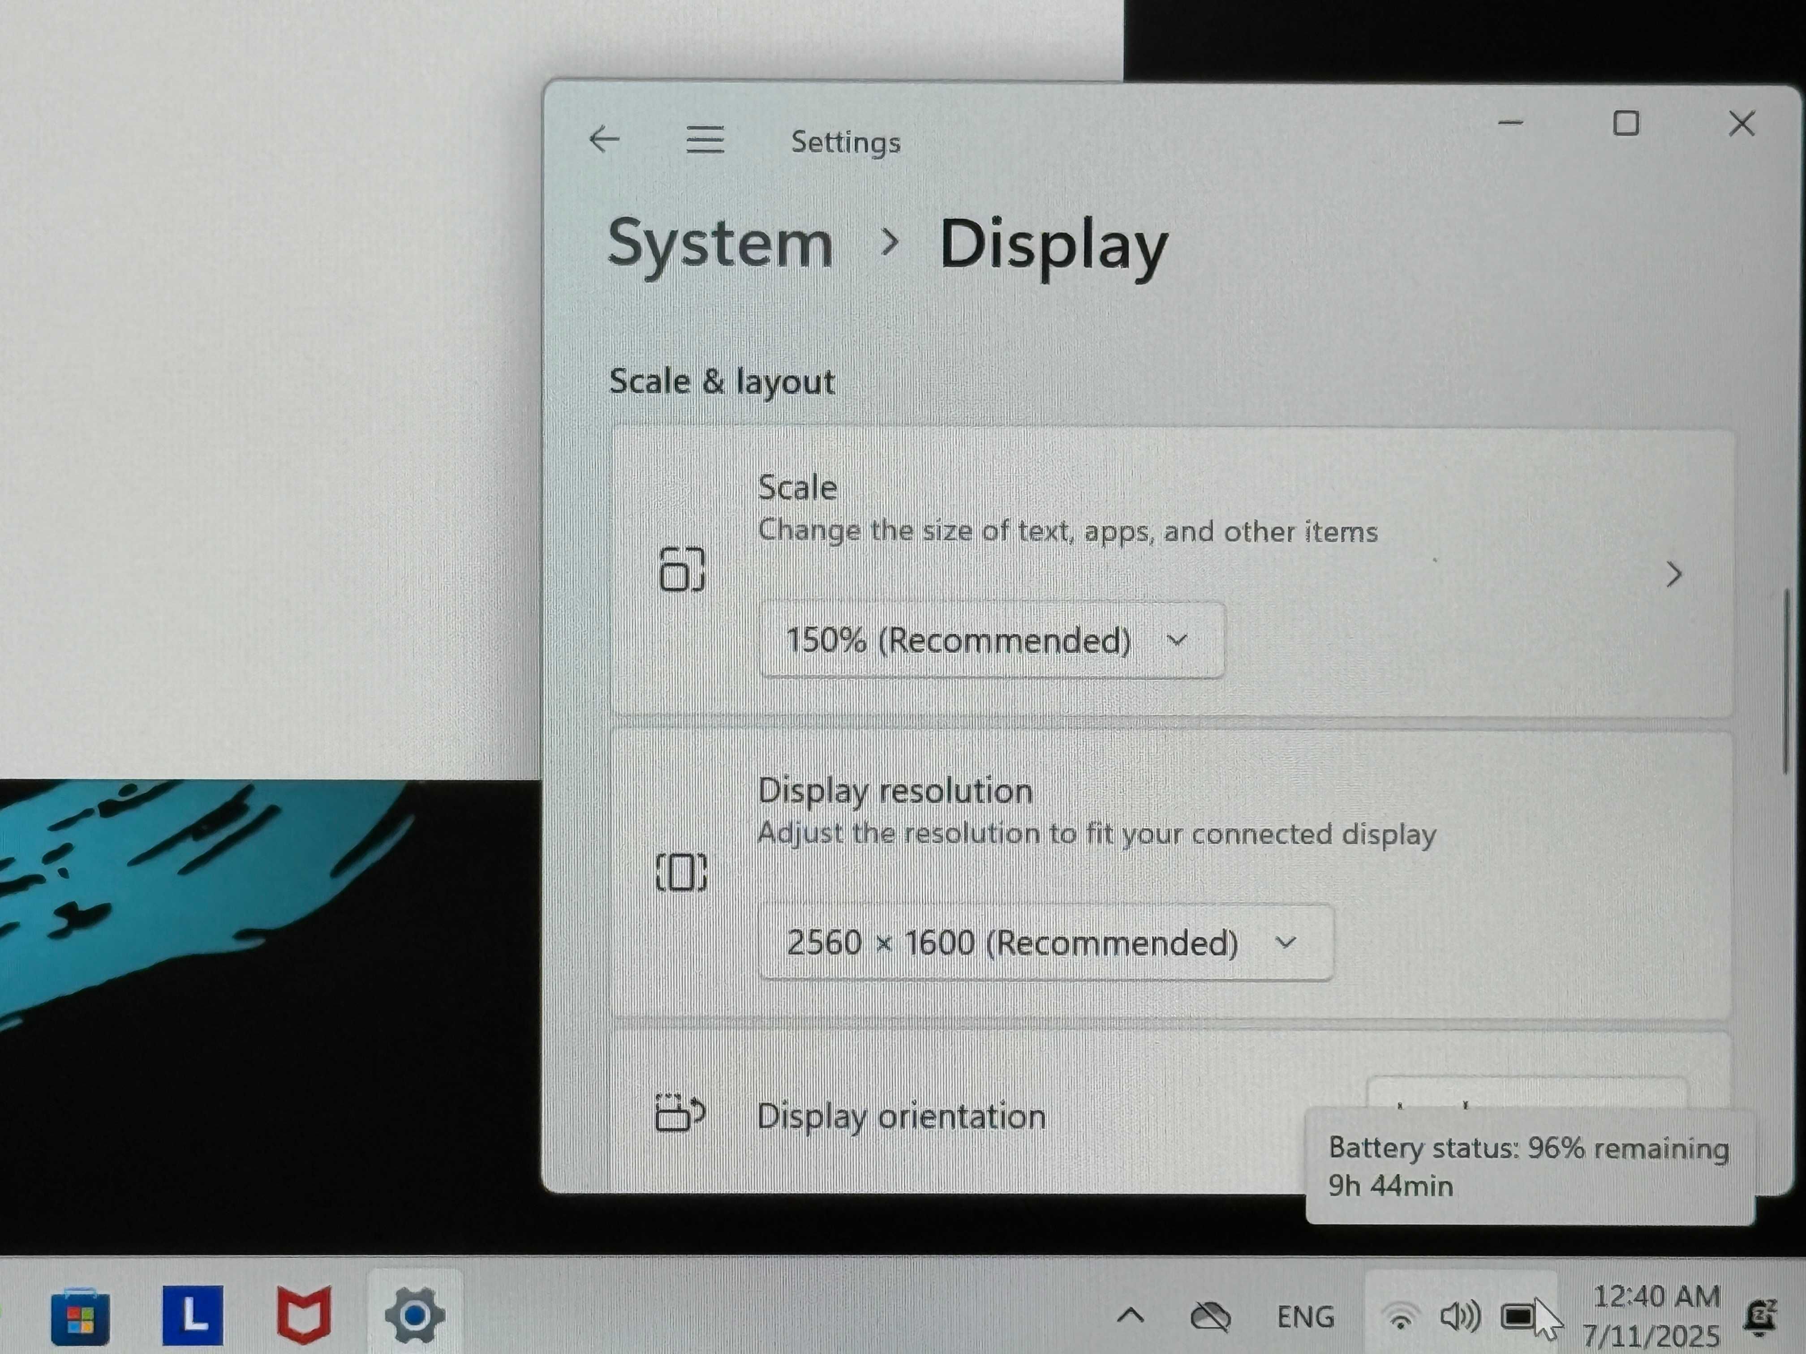Open McAfee from the taskbar
The image size is (1806, 1354).
[304, 1315]
